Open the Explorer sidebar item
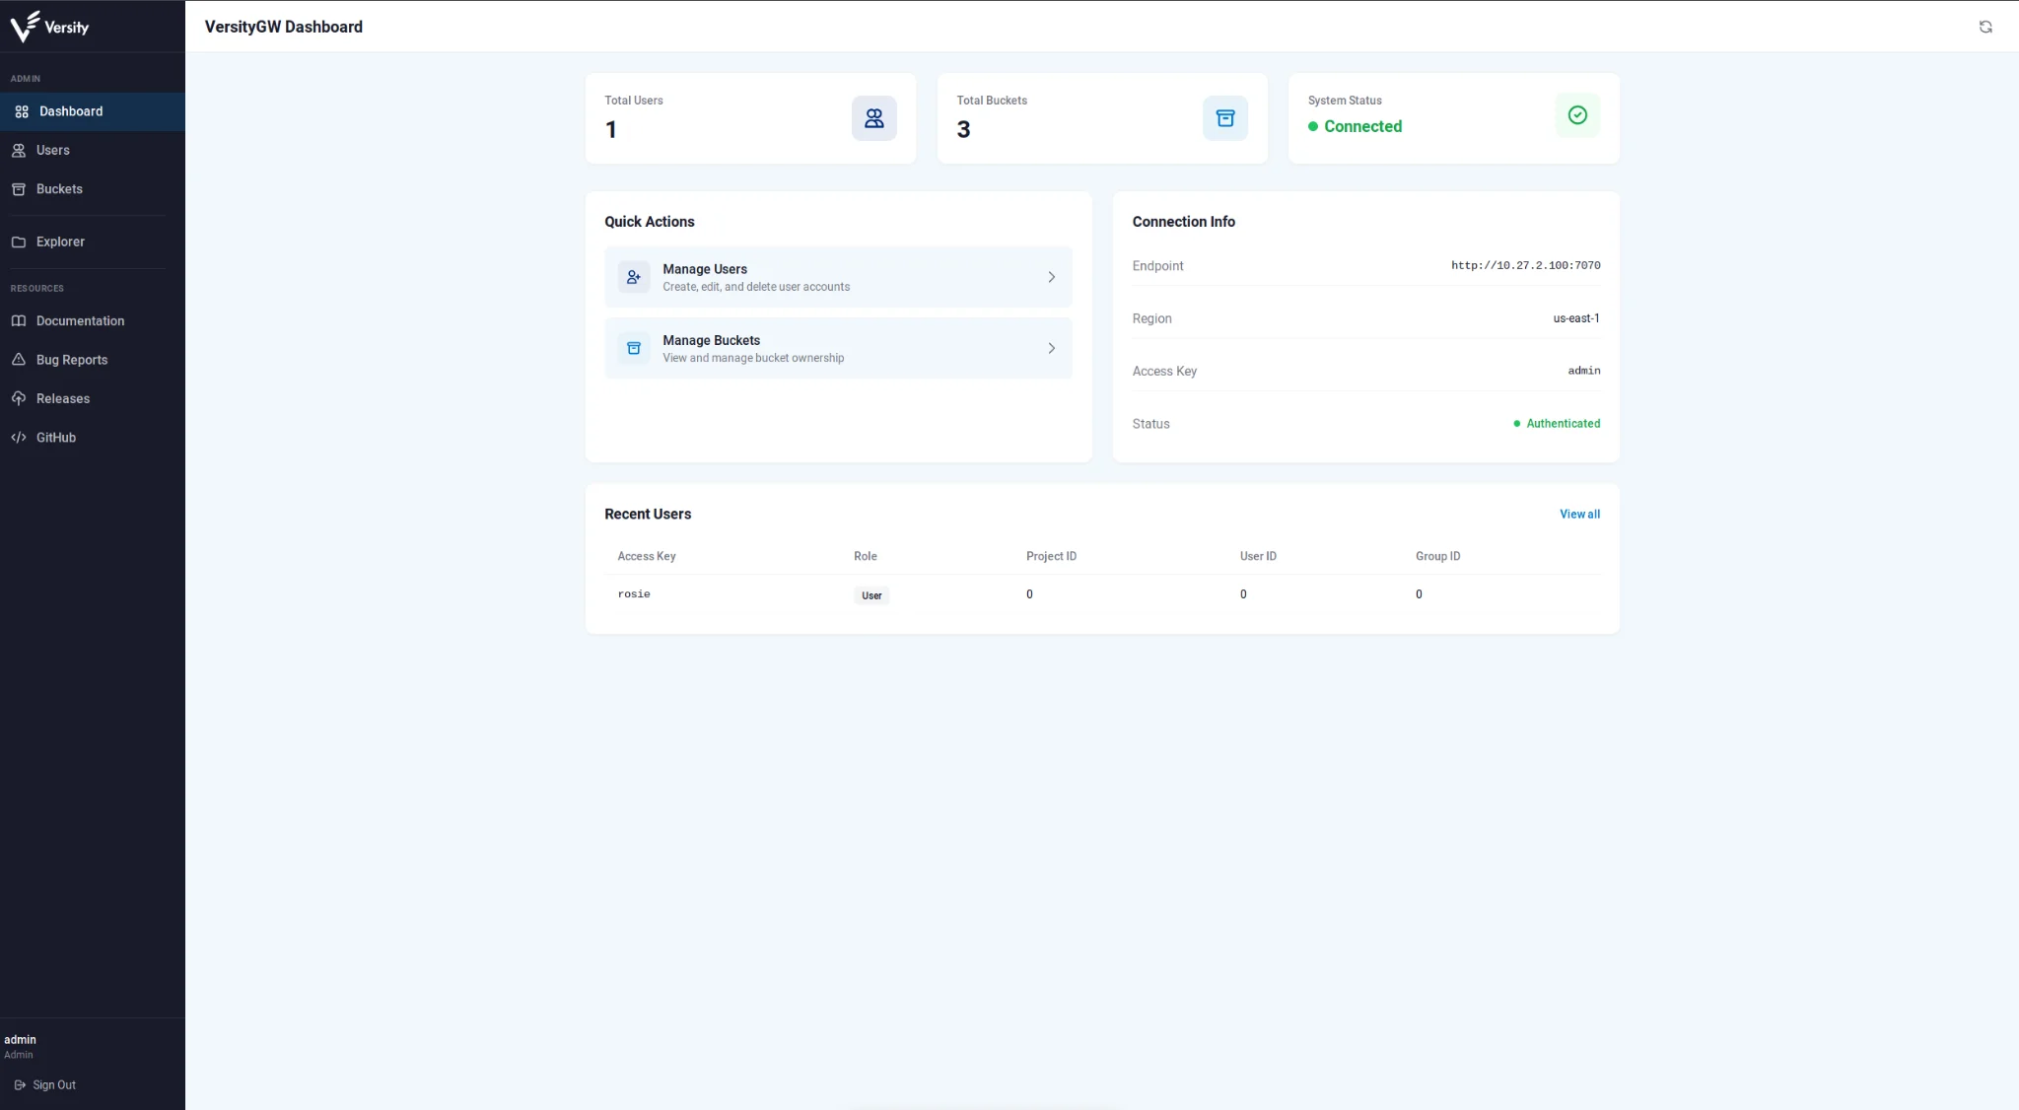This screenshot has height=1110, width=2019. point(60,242)
